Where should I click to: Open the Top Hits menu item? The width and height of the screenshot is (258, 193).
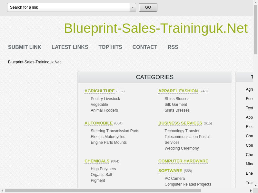(110, 47)
